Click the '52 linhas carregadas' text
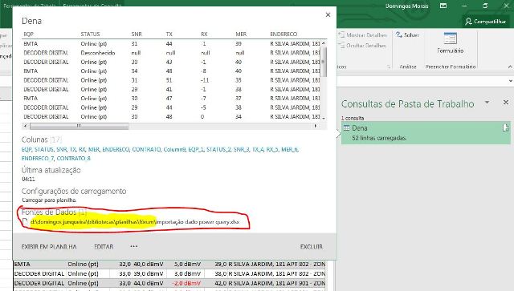Screen dimensions: 514x291 point(378,138)
